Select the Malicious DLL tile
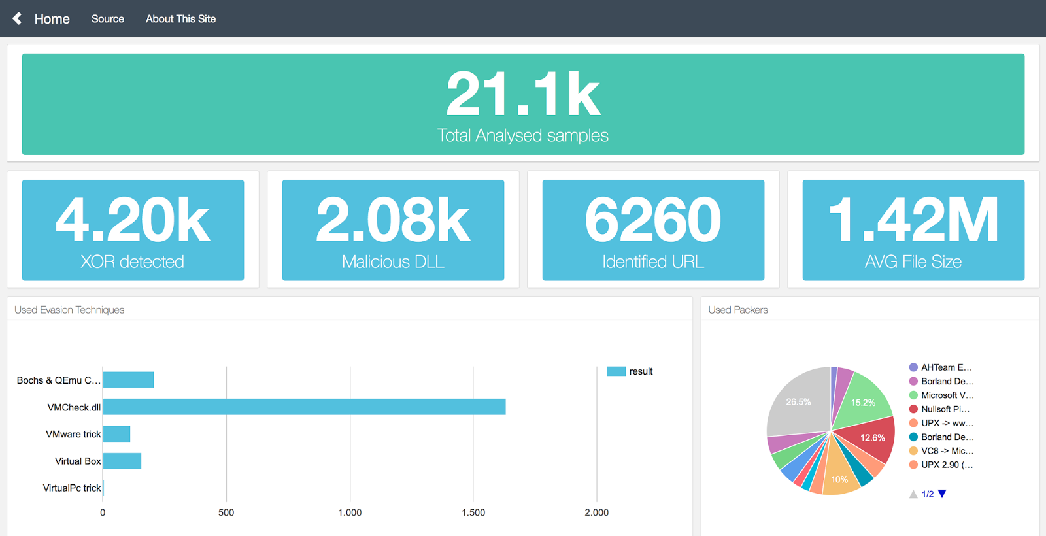The width and height of the screenshot is (1046, 536). (x=393, y=230)
